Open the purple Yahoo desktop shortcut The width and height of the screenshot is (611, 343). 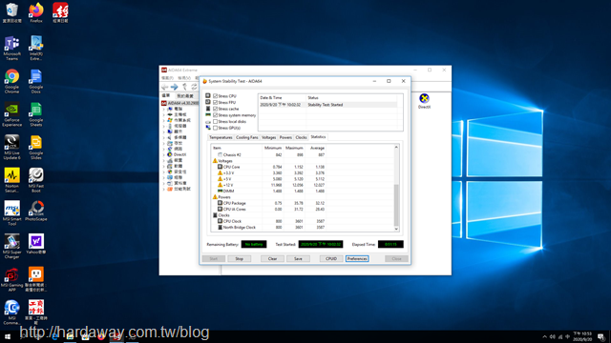coord(36,244)
